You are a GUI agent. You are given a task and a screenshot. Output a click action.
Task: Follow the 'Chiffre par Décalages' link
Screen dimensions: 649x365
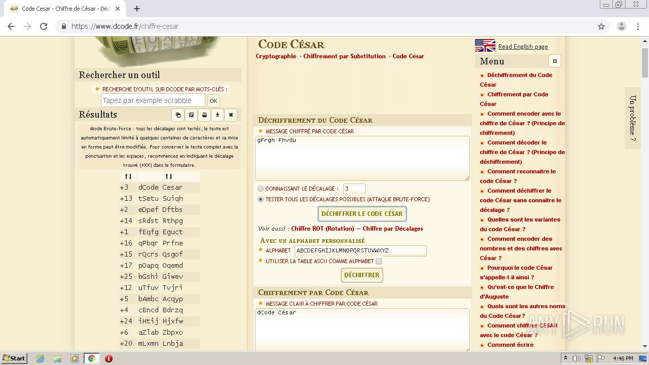tap(393, 229)
